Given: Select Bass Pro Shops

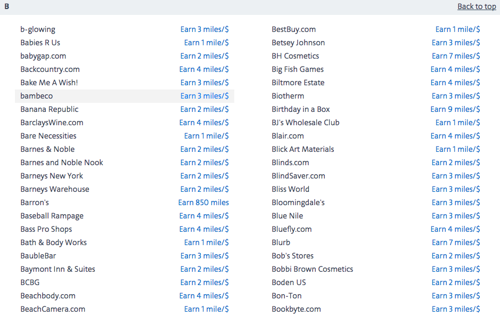Looking at the screenshot, I should (x=46, y=229).
